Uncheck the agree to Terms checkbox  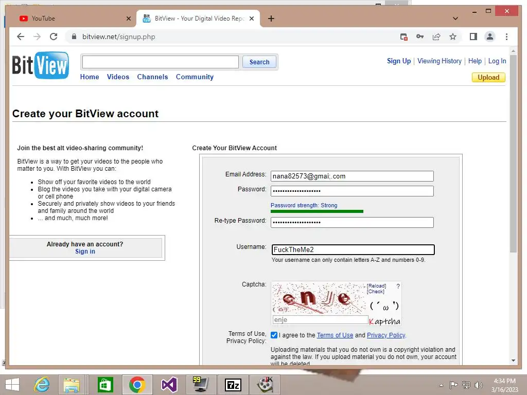click(x=274, y=335)
